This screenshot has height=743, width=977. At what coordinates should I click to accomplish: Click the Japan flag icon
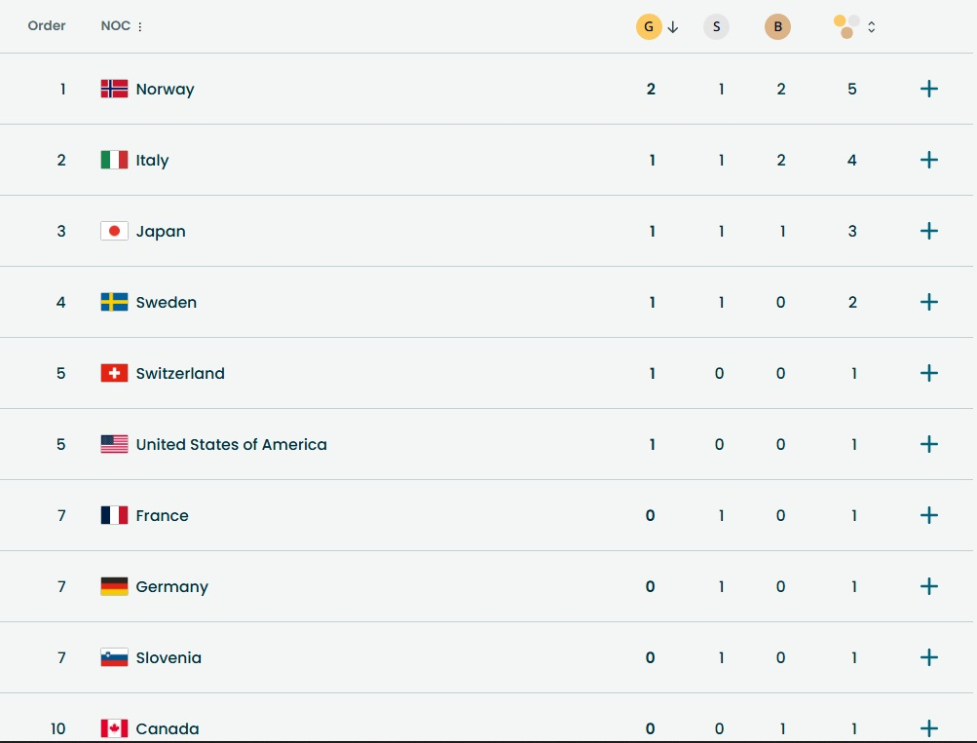114,231
